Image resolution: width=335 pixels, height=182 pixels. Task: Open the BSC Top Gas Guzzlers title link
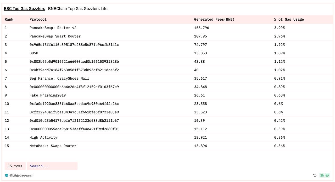click(24, 9)
